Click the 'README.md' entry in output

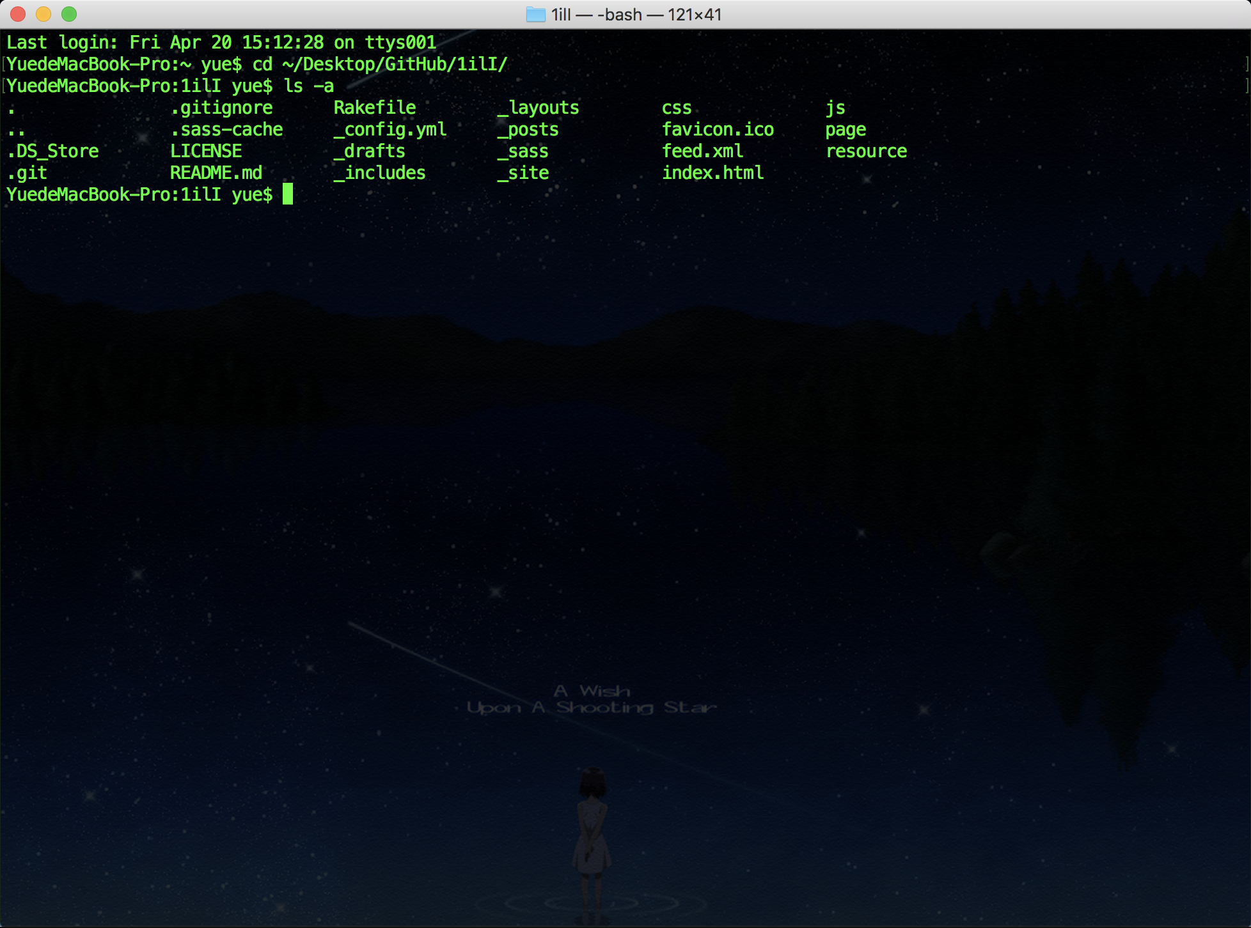[216, 173]
